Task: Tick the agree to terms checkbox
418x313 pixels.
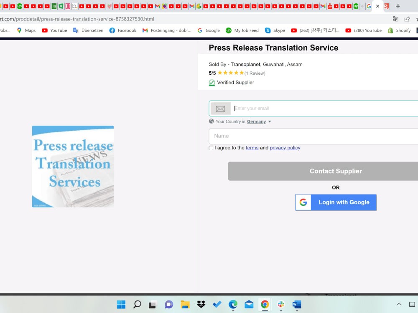Action: pos(211,148)
